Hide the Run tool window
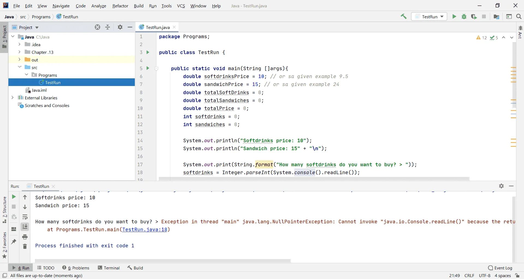 pos(511,186)
